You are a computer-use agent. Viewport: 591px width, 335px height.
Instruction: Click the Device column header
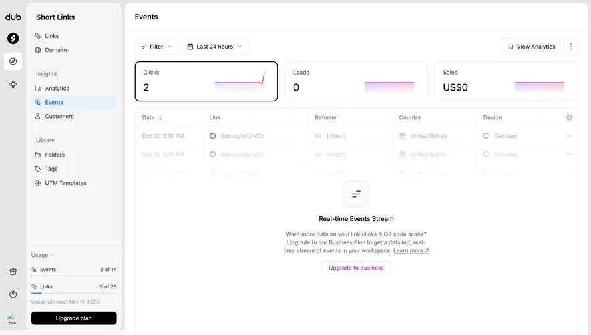492,117
